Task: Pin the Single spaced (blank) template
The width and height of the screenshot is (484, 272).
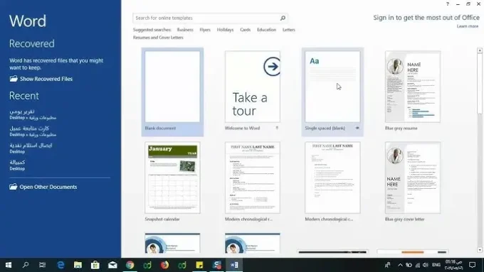Action: click(x=357, y=128)
